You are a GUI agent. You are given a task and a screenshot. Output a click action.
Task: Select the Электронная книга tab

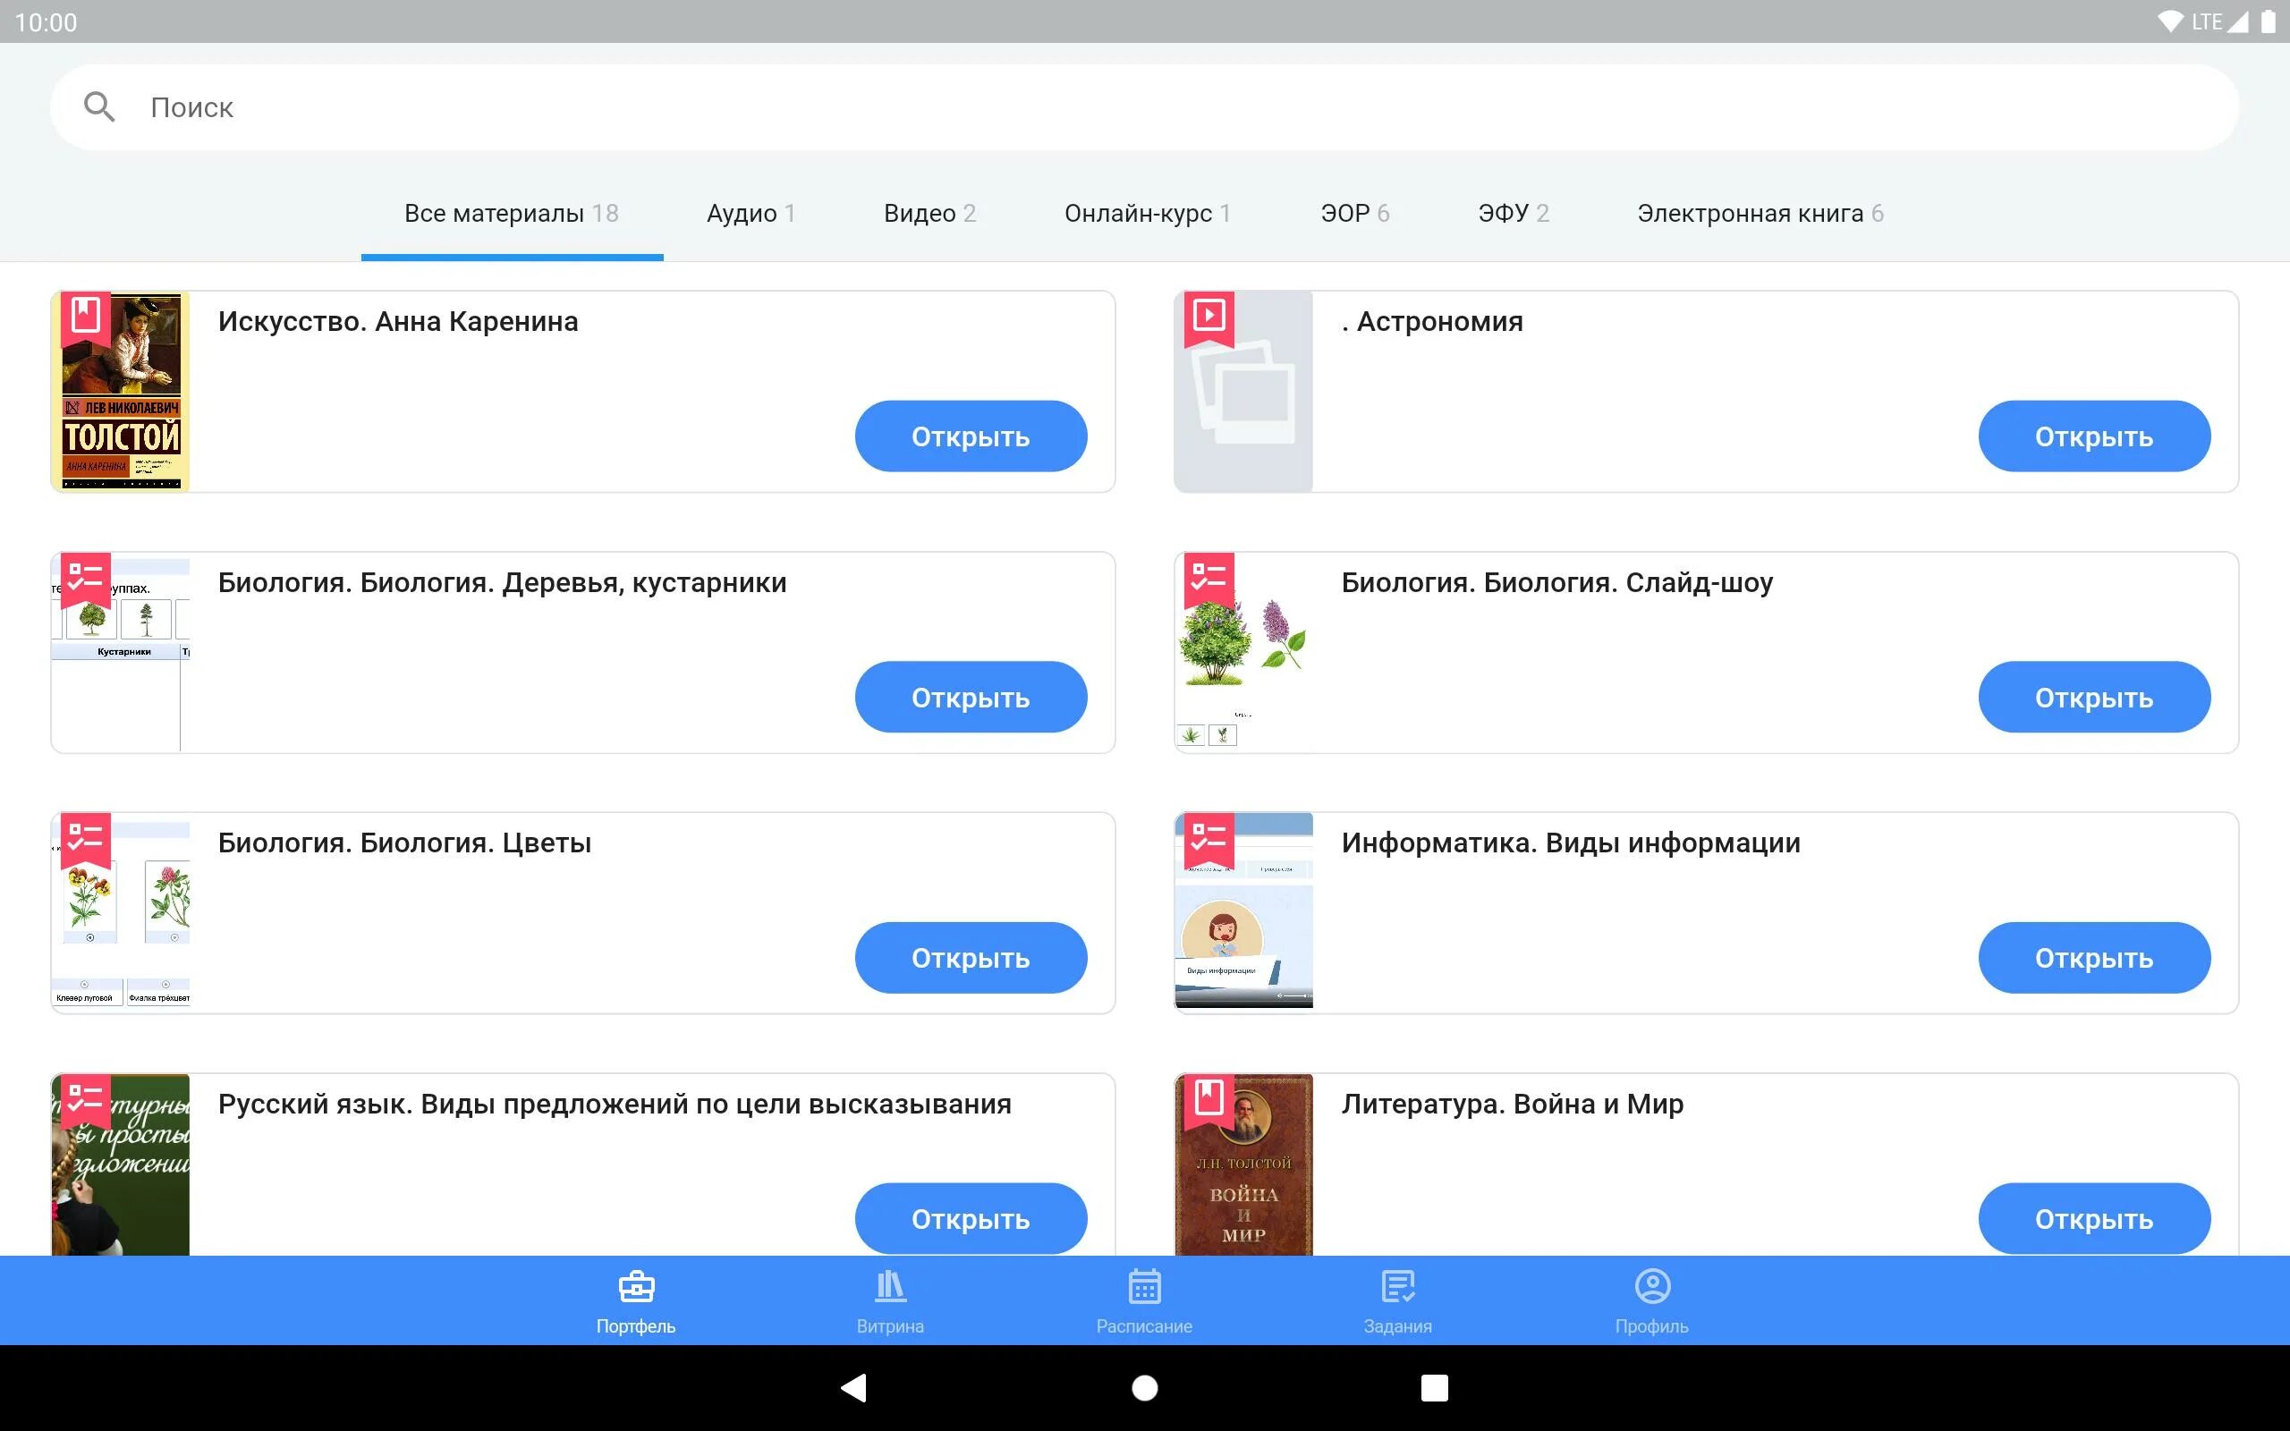click(1760, 214)
